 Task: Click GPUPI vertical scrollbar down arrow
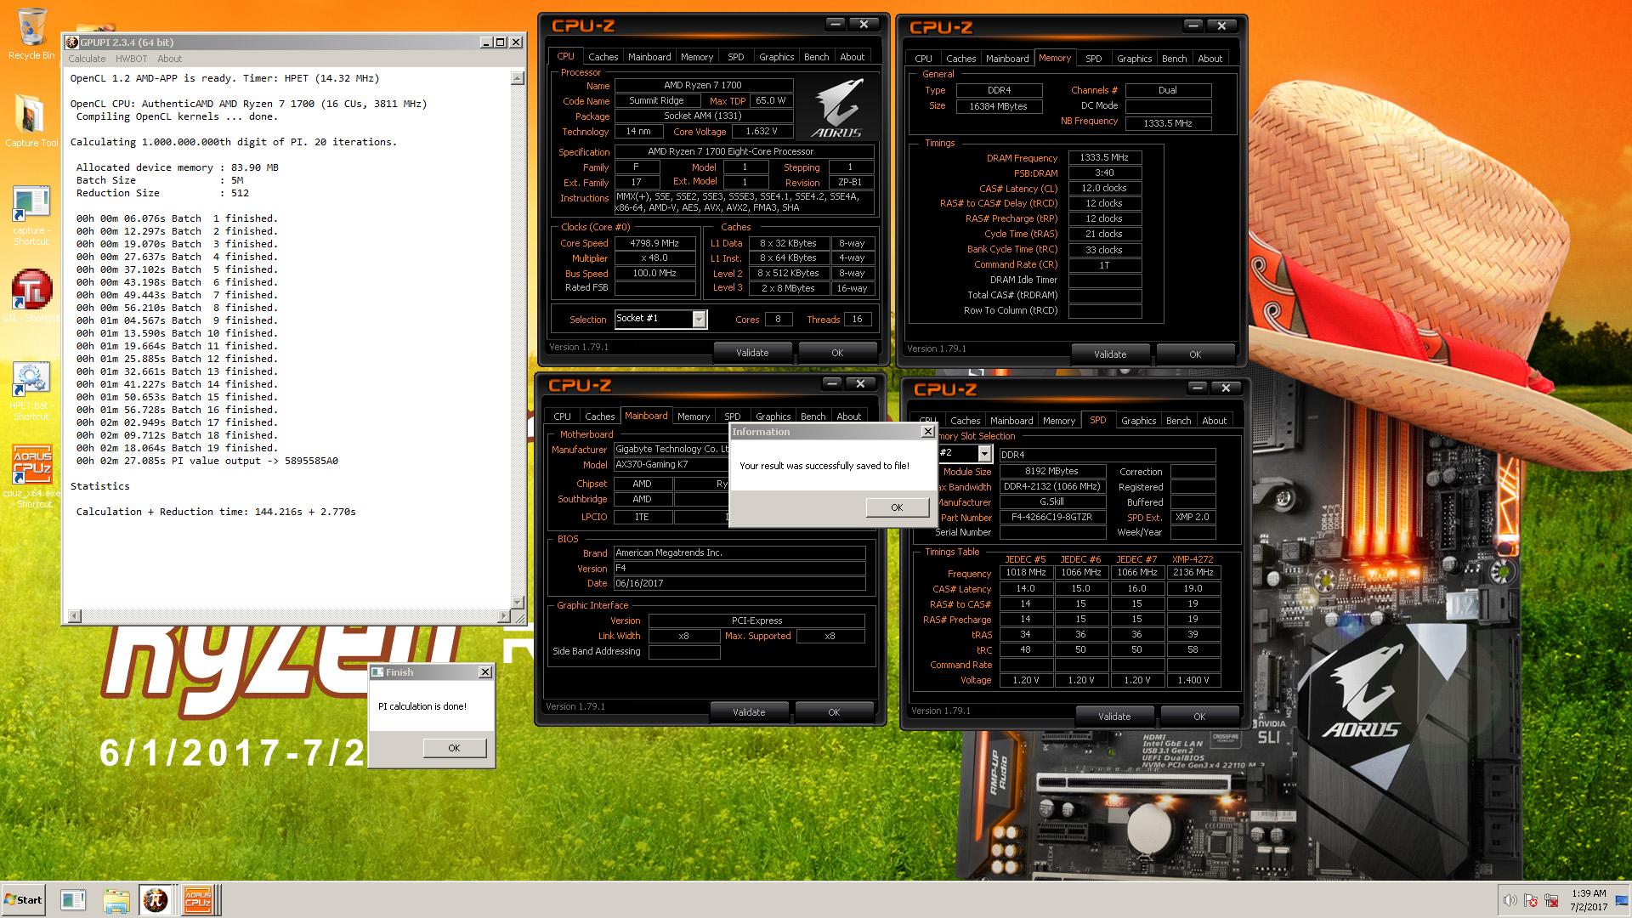(x=517, y=603)
